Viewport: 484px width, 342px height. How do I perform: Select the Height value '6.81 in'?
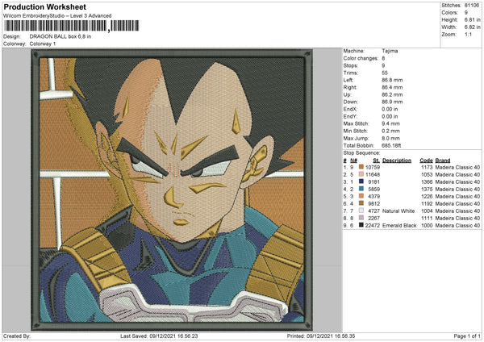click(472, 20)
